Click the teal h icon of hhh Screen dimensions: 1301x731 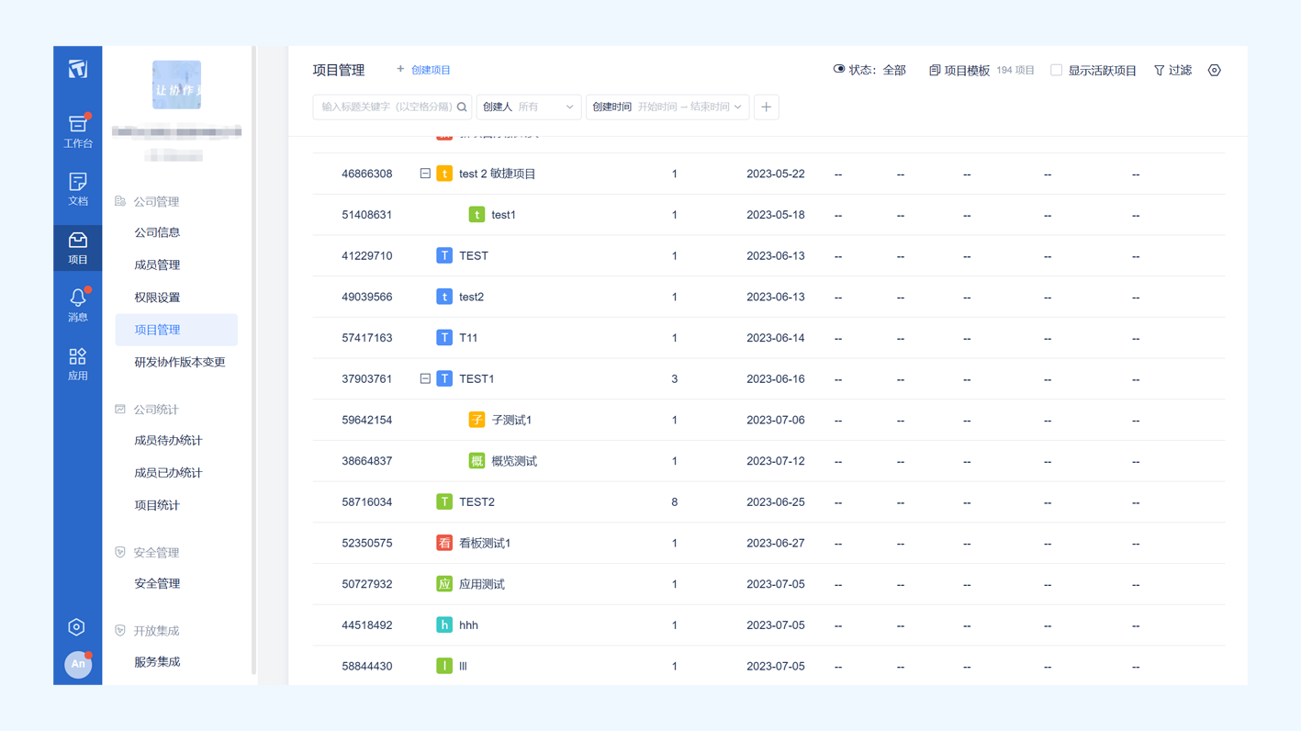pos(444,625)
